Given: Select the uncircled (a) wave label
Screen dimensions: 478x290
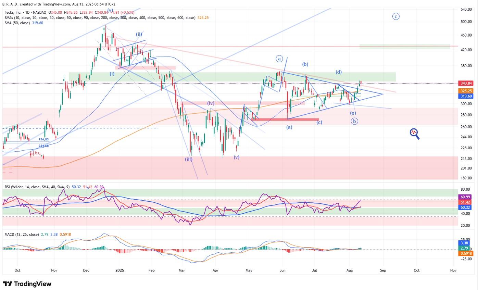Looking at the screenshot, I should 289,127.
